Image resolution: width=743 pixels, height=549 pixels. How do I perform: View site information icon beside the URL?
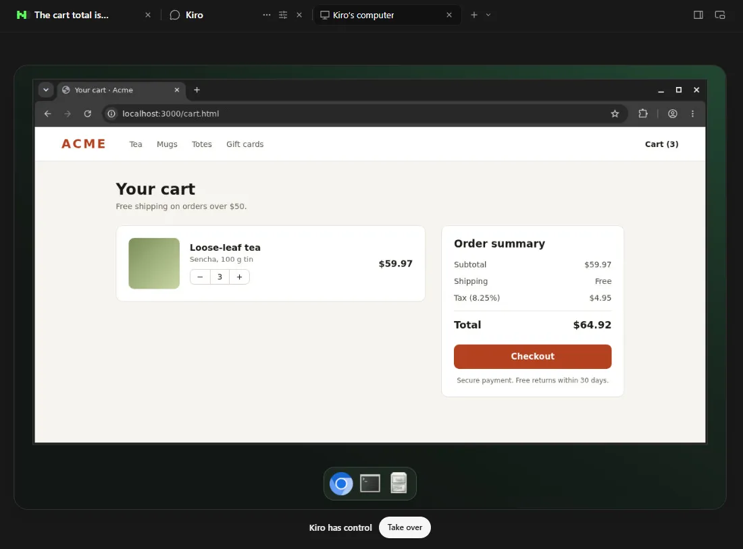[111, 113]
